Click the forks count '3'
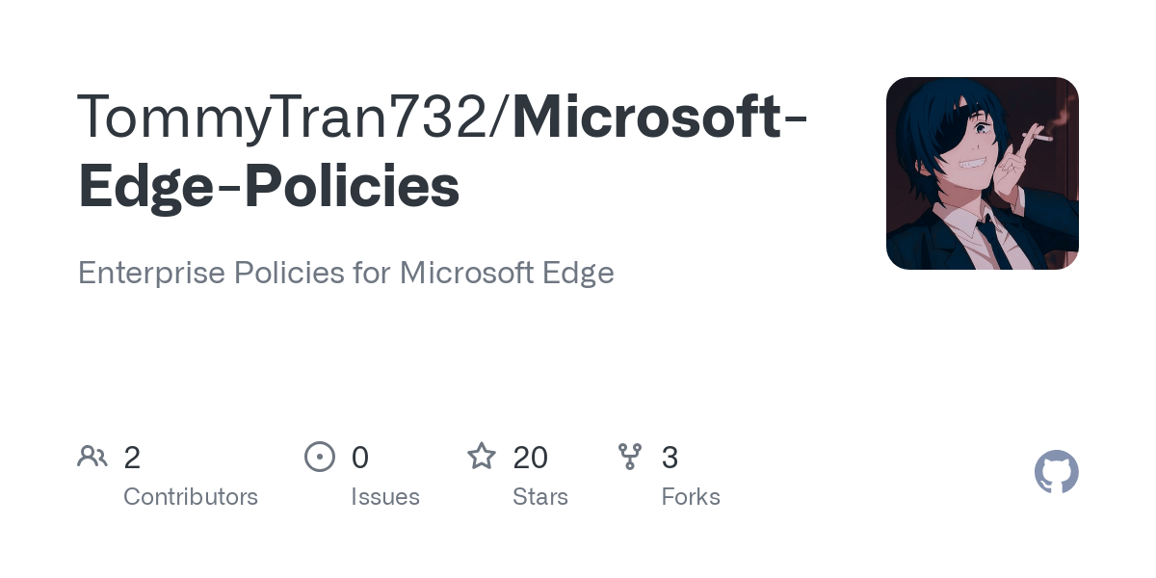This screenshot has height=578, width=1156. coord(670,458)
